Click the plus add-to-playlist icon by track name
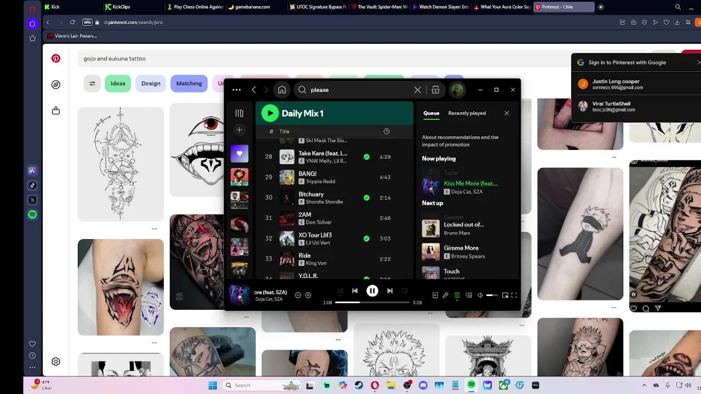 pos(308,296)
